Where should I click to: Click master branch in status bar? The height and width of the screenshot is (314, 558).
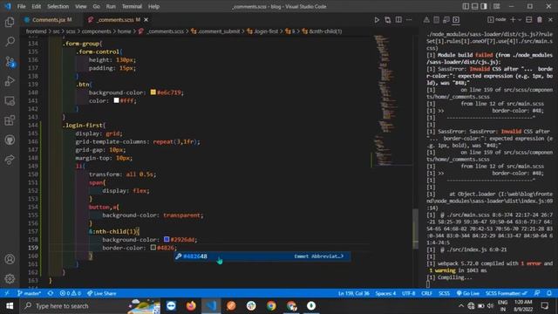[29, 293]
